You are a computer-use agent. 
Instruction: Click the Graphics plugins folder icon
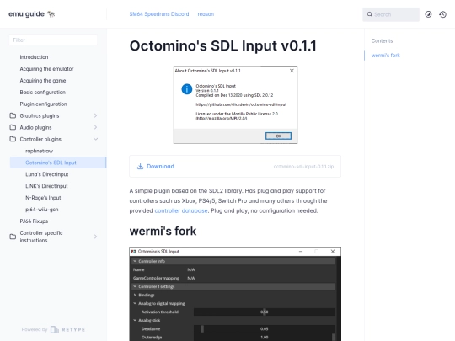(x=13, y=115)
